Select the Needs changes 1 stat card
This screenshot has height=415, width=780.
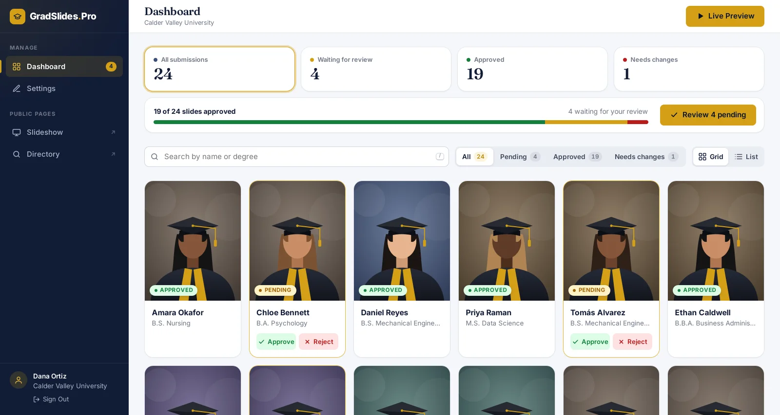tap(689, 69)
